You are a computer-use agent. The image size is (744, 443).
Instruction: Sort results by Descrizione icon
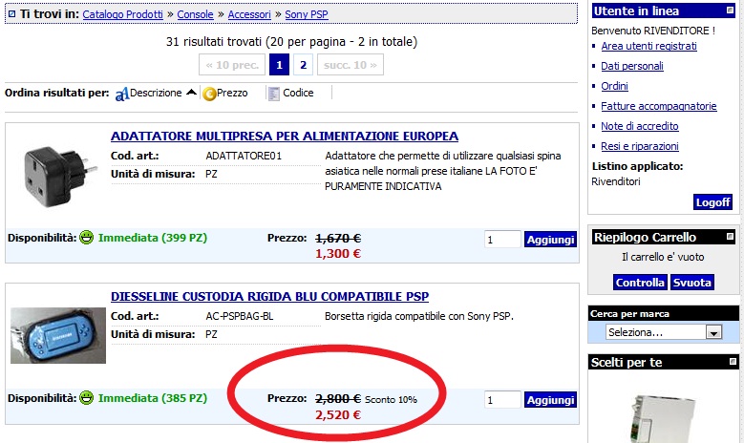pos(121,94)
